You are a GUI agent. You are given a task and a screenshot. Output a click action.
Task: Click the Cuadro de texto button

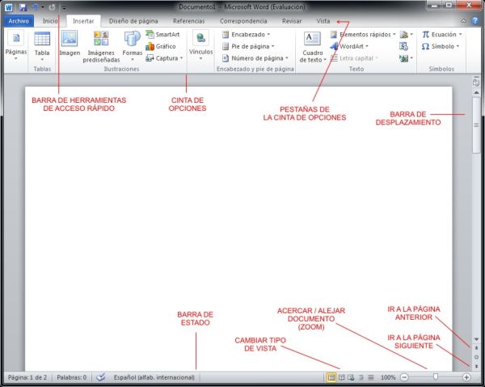[312, 46]
